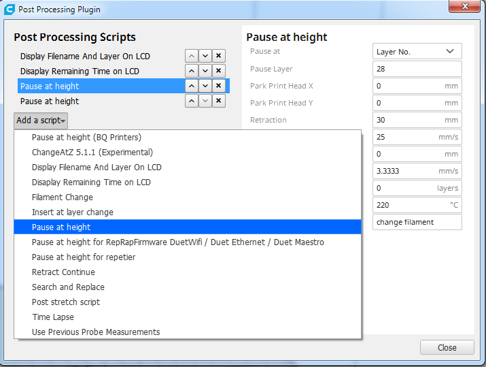Remove Display Filename And Layer script
486x367 pixels.
(x=218, y=56)
